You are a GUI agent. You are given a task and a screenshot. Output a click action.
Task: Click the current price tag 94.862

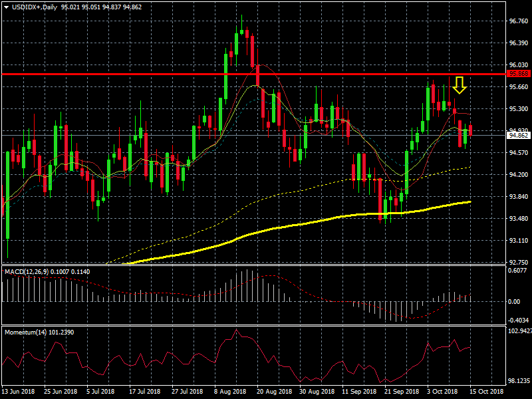(518, 135)
